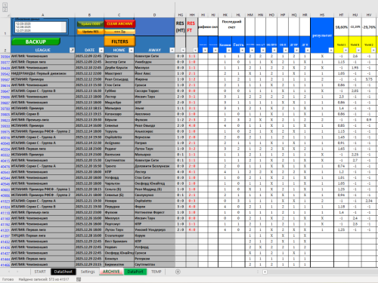Click the 'результат' blue header cell
Image resolution: width=378 pixels, height=283 pixels.
pos(322,35)
